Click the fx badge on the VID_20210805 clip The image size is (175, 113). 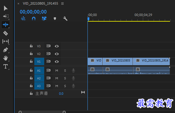(108, 61)
